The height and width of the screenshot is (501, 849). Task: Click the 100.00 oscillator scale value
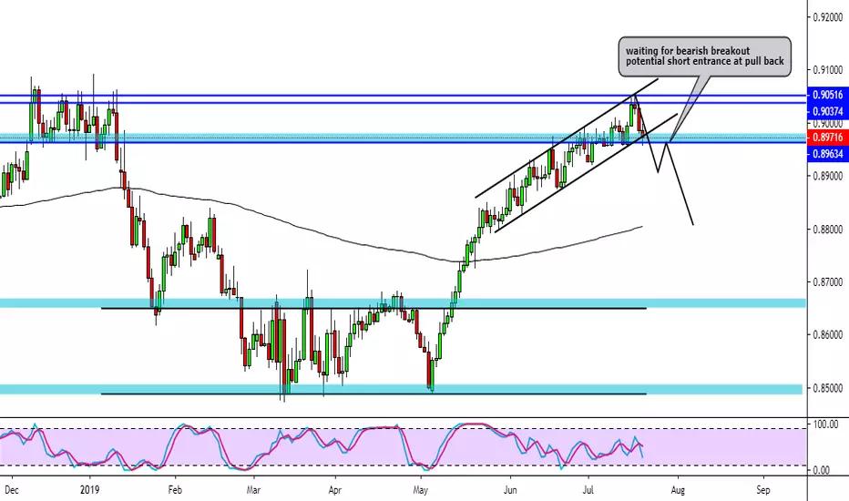[x=825, y=424]
